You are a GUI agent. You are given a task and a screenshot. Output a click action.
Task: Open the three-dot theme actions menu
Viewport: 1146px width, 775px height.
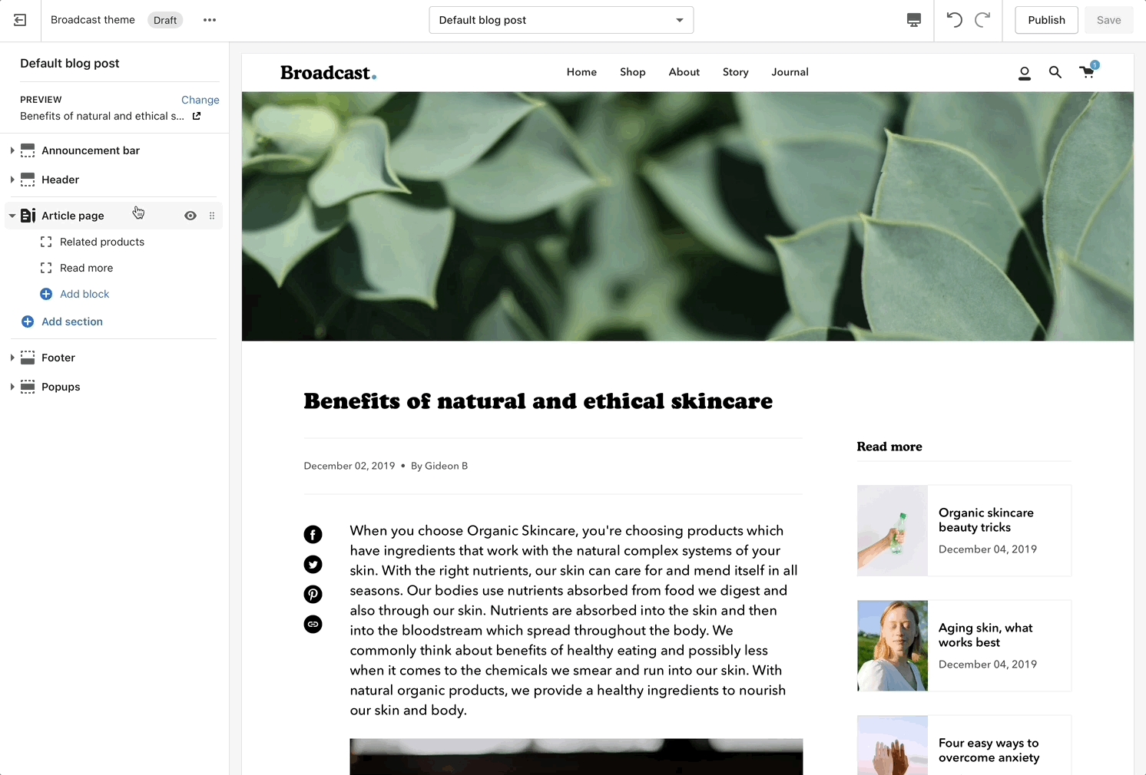click(x=210, y=20)
